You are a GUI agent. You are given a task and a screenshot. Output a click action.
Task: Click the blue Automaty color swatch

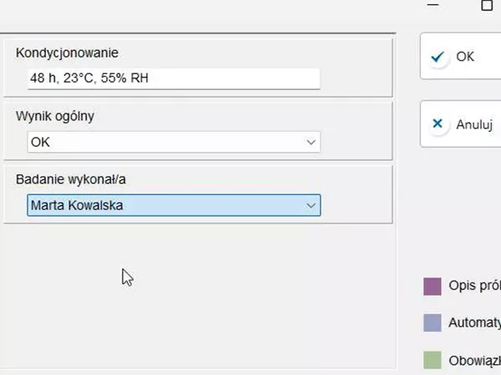point(432,322)
